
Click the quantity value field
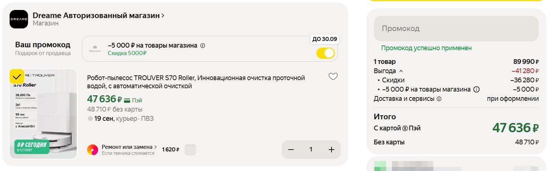pyautogui.click(x=311, y=150)
